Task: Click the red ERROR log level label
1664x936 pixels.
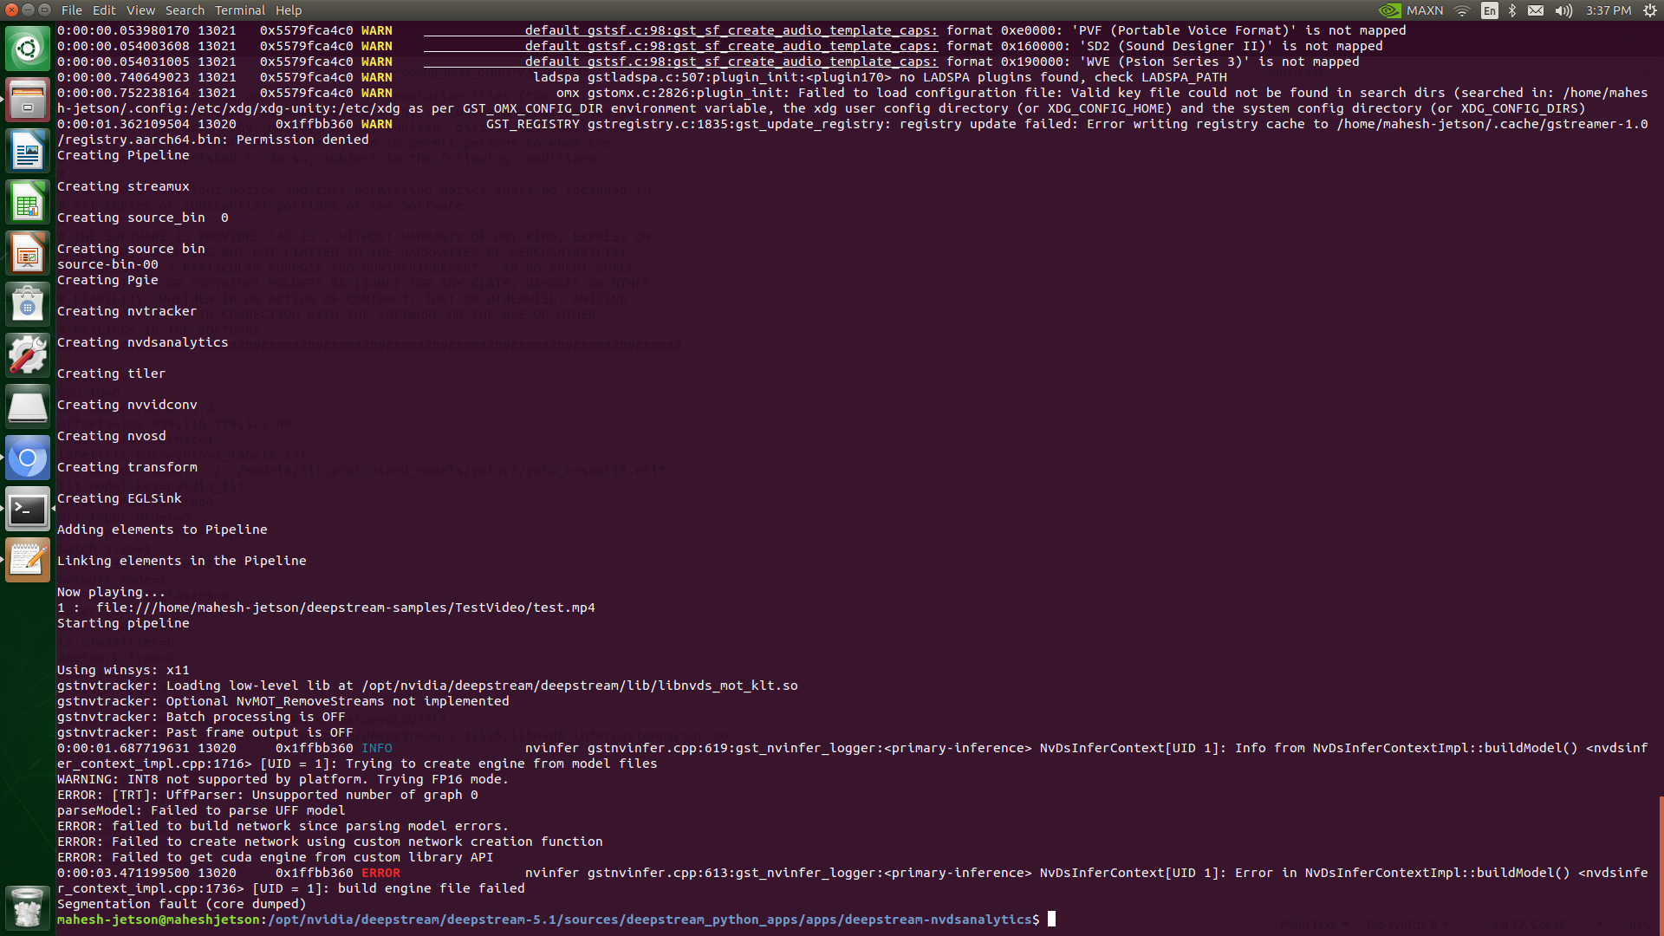Action: click(x=380, y=873)
